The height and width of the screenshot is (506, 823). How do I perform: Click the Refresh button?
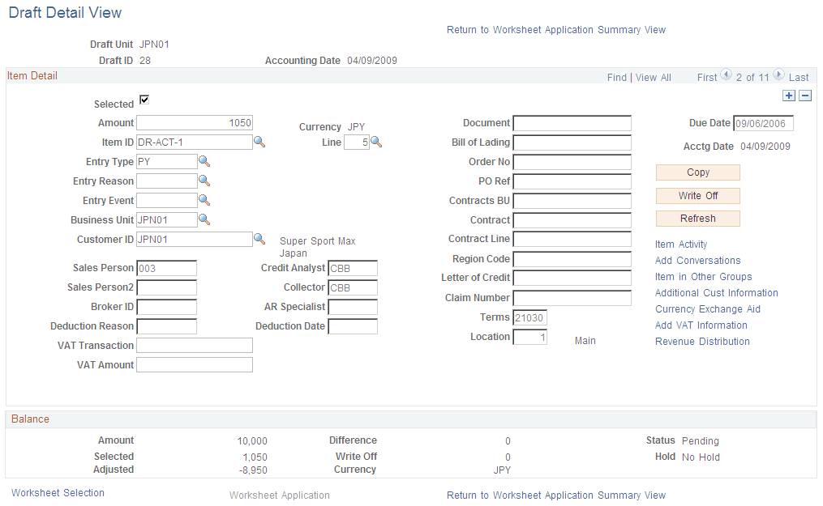point(697,218)
